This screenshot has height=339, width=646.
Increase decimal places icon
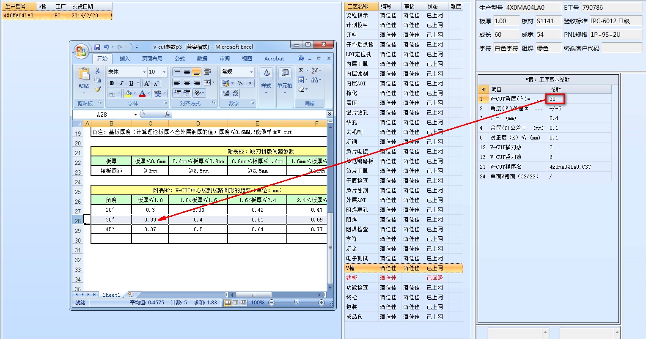[x=226, y=93]
